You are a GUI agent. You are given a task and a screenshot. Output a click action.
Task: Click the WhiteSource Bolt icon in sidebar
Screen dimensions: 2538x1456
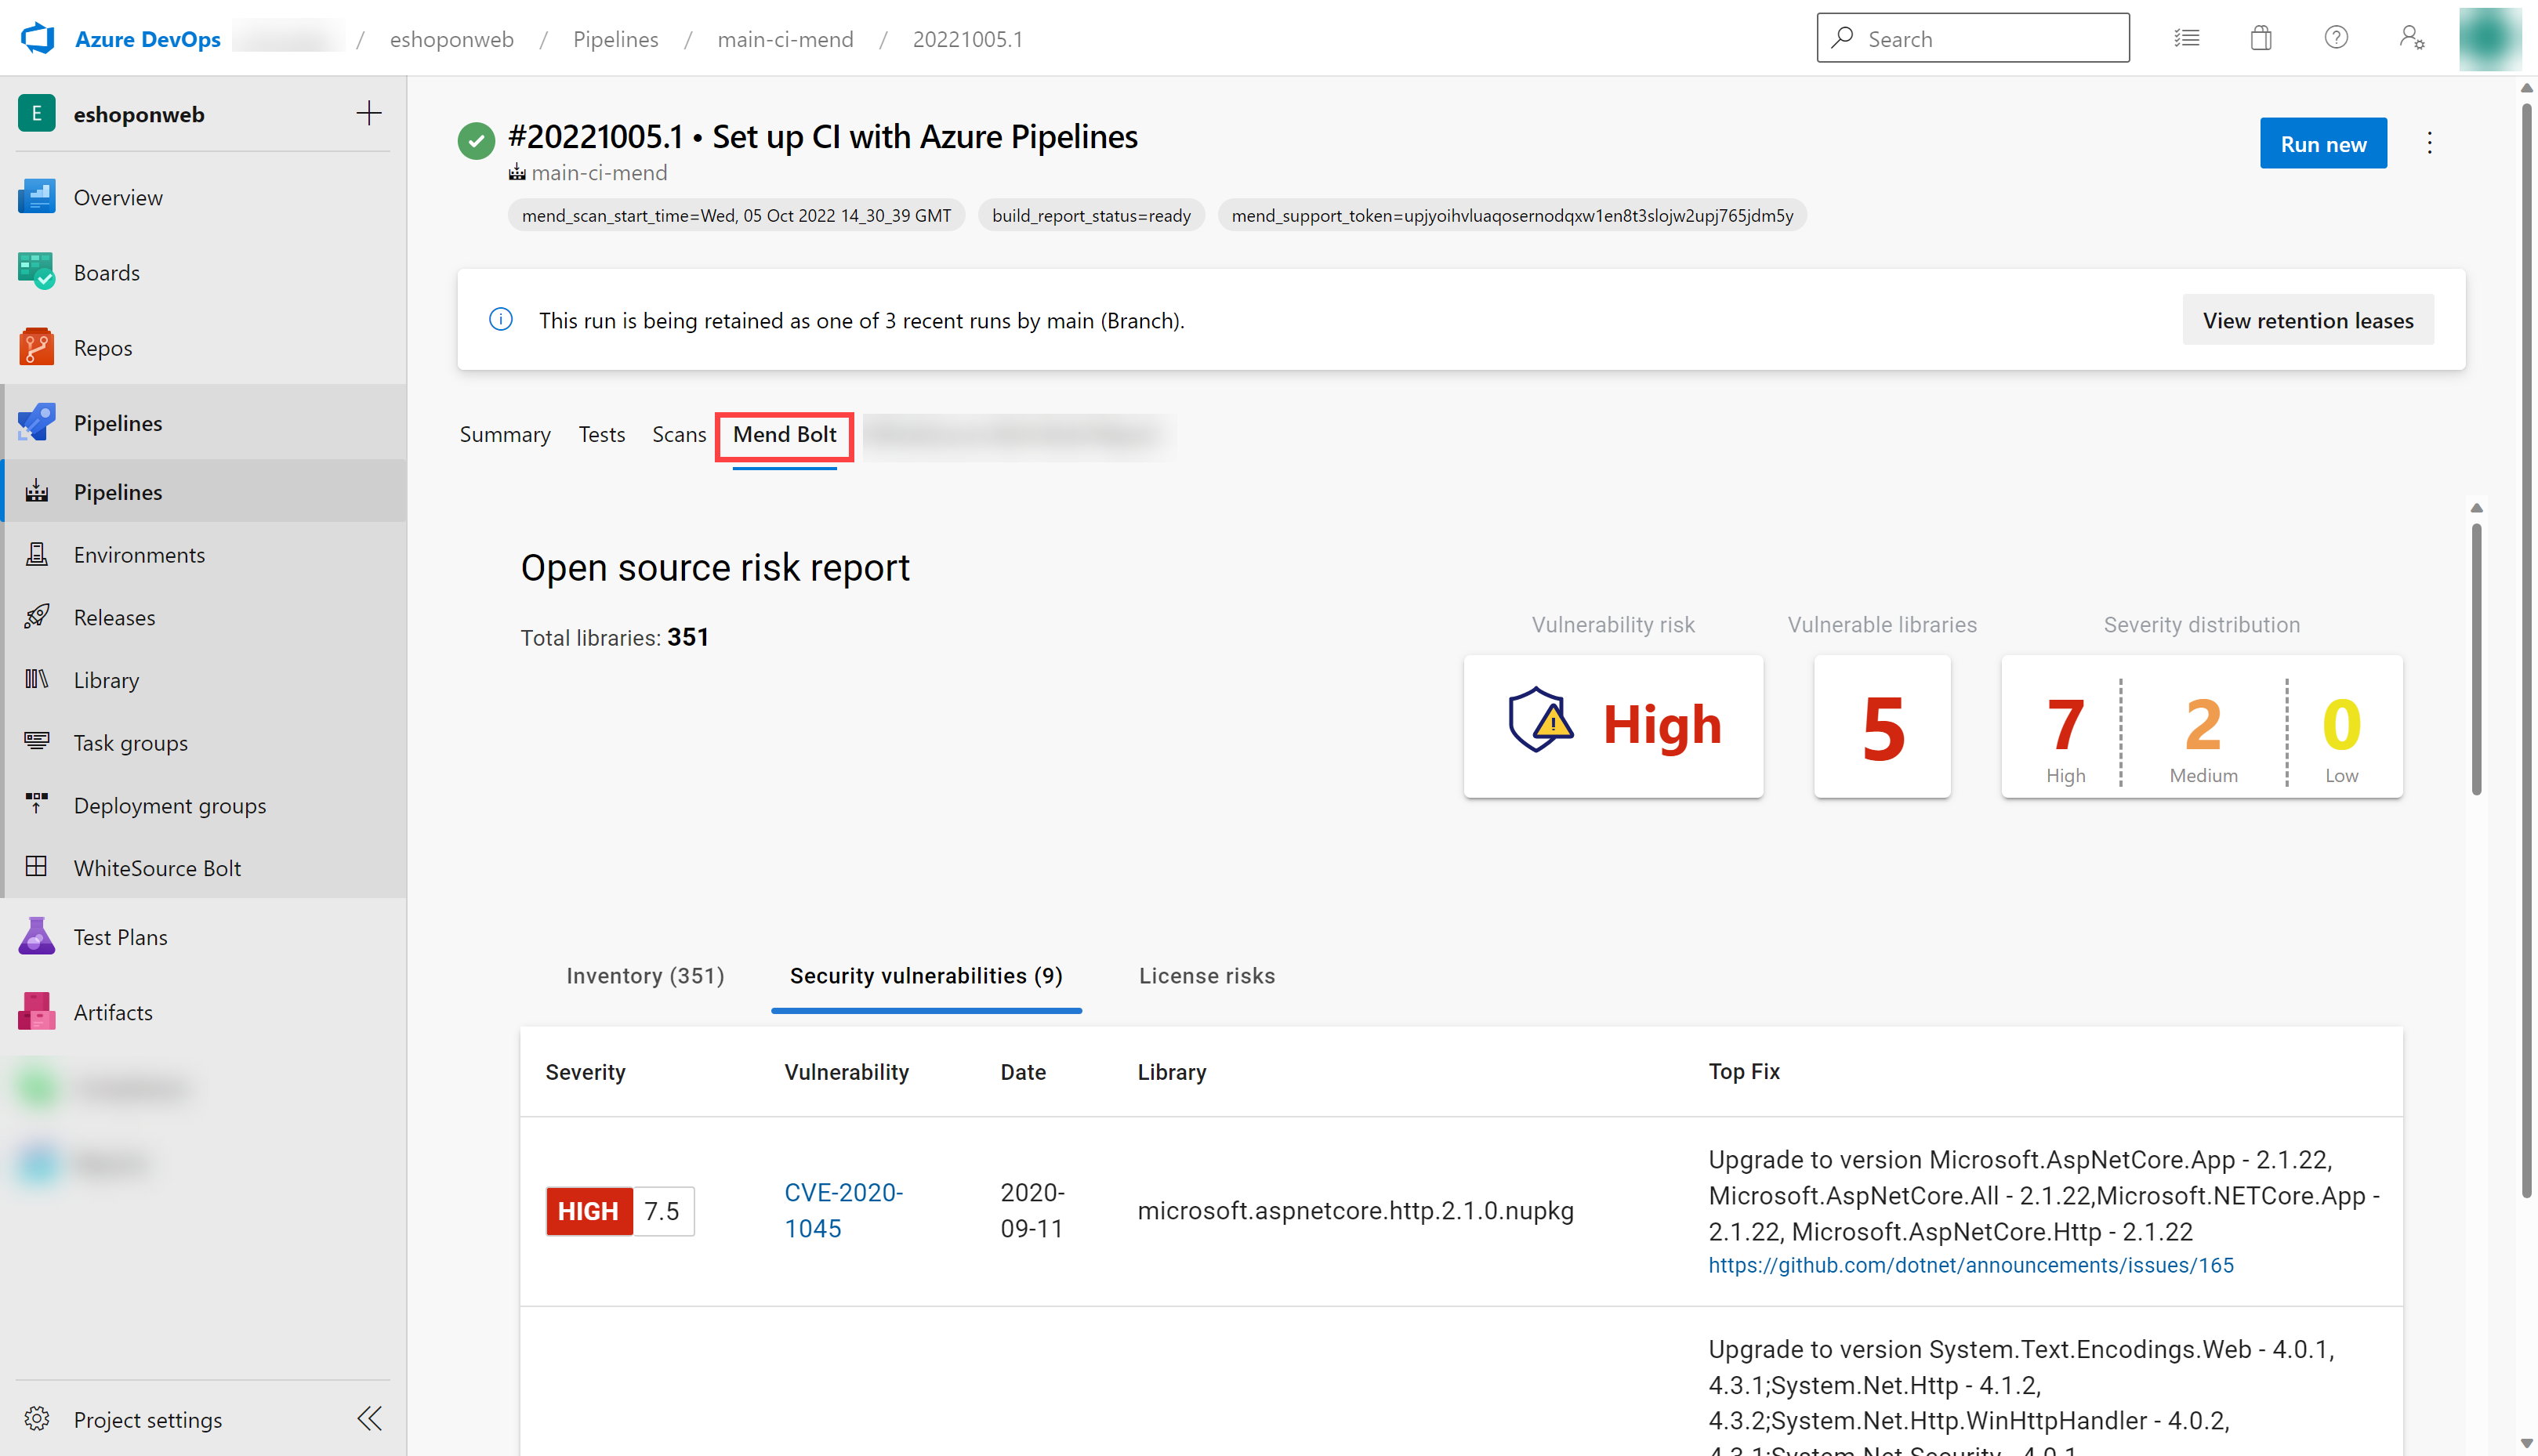pos(34,867)
